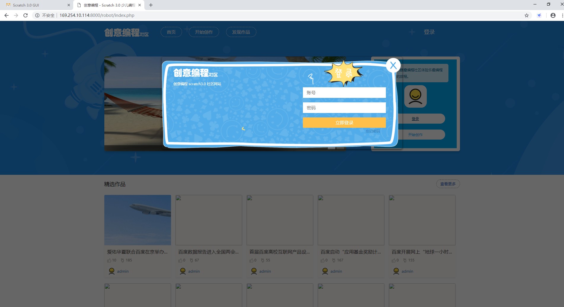
Task: Open the 发现作品 menu item
Action: point(241,32)
